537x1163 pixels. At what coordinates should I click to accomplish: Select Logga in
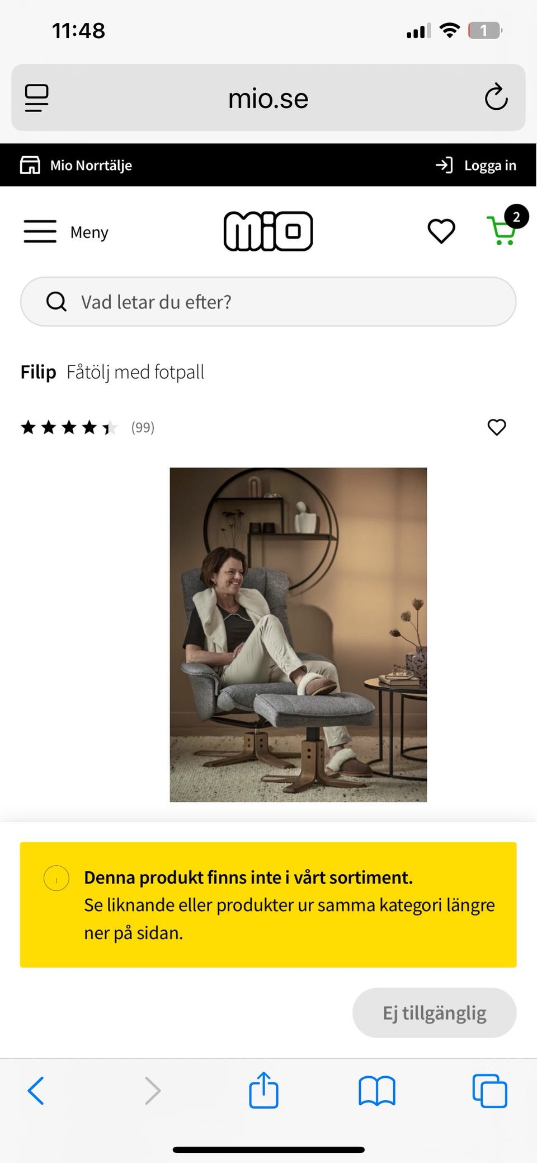(x=489, y=165)
